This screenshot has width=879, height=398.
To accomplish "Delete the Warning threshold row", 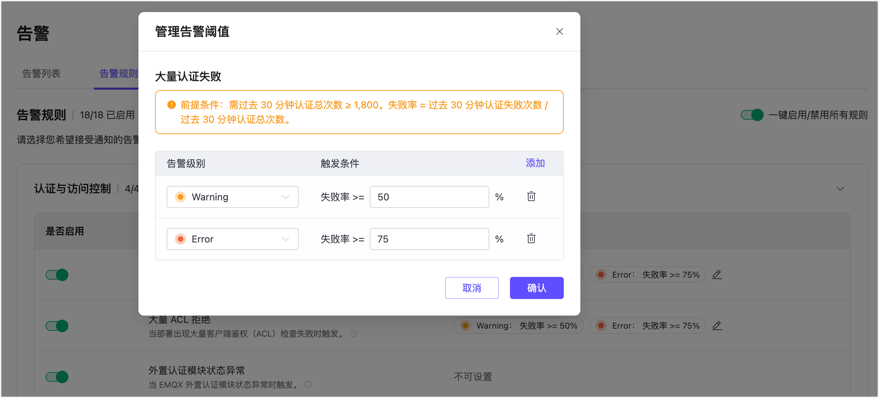I will coord(531,197).
